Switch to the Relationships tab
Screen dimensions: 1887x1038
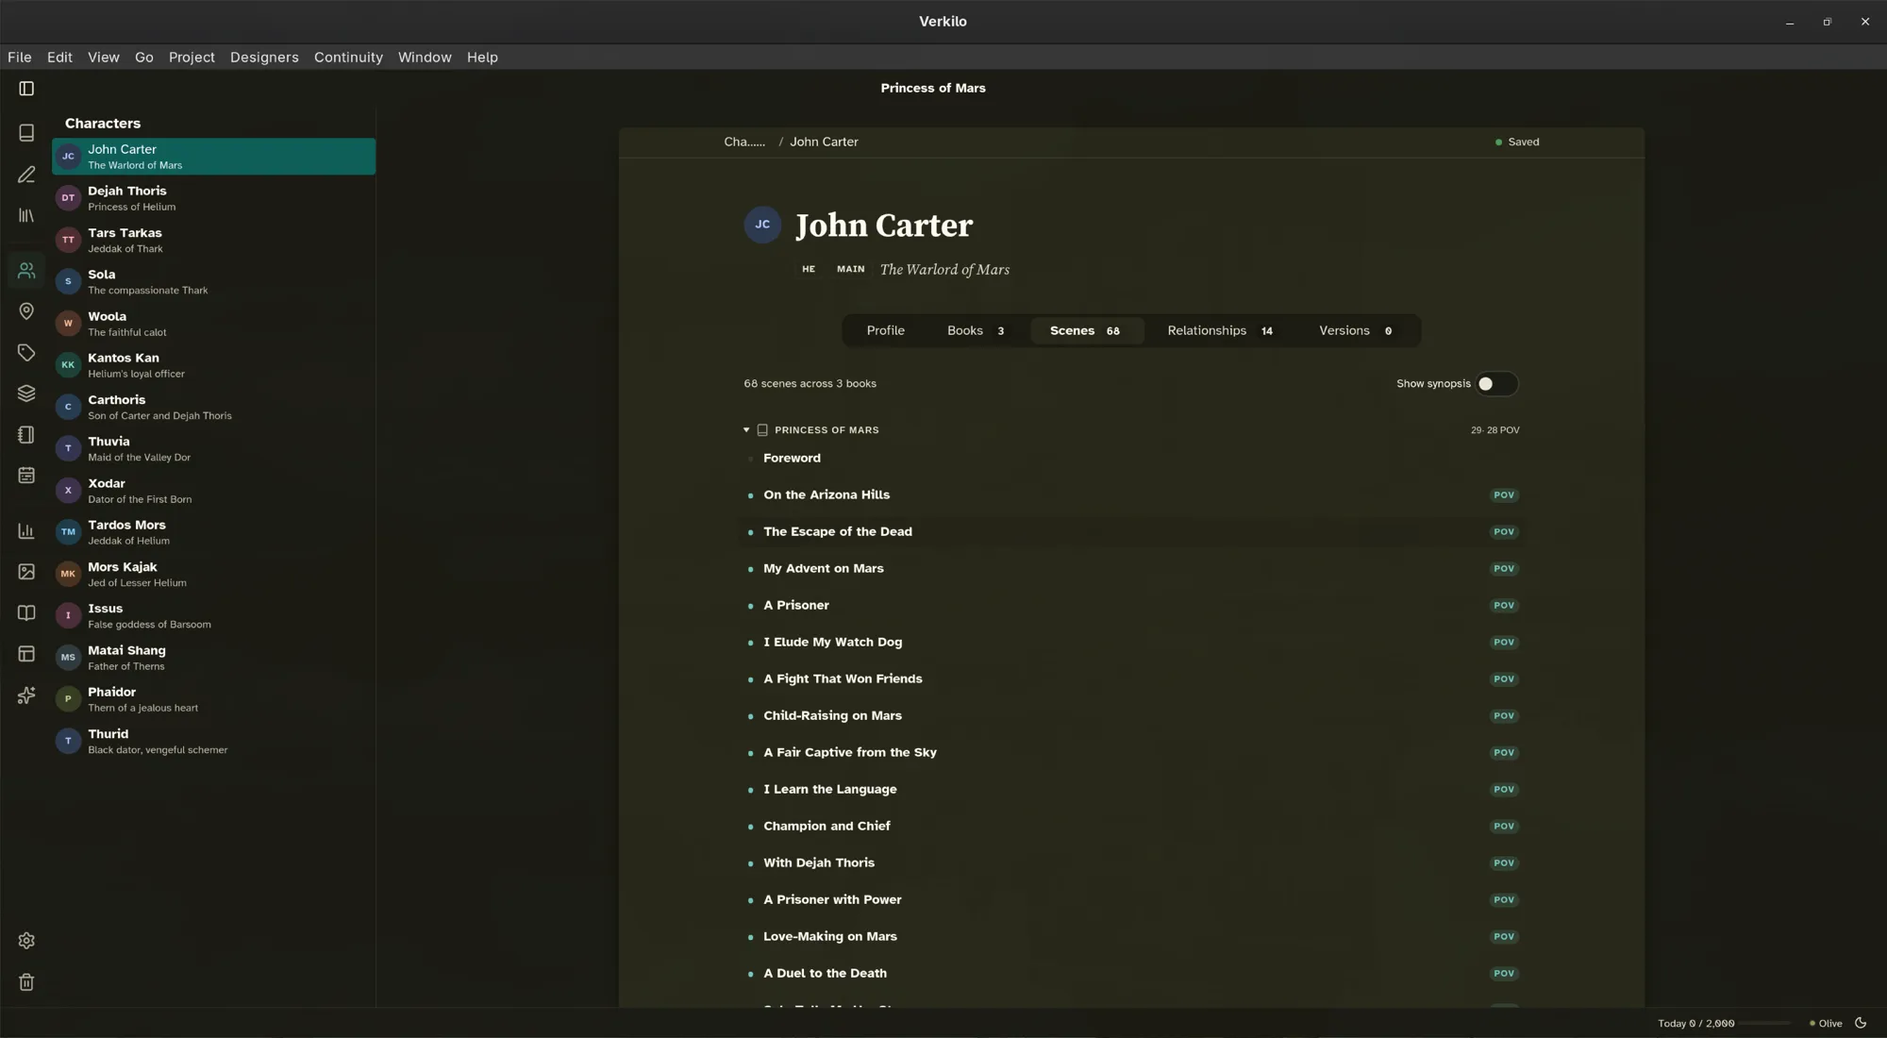pyautogui.click(x=1220, y=331)
